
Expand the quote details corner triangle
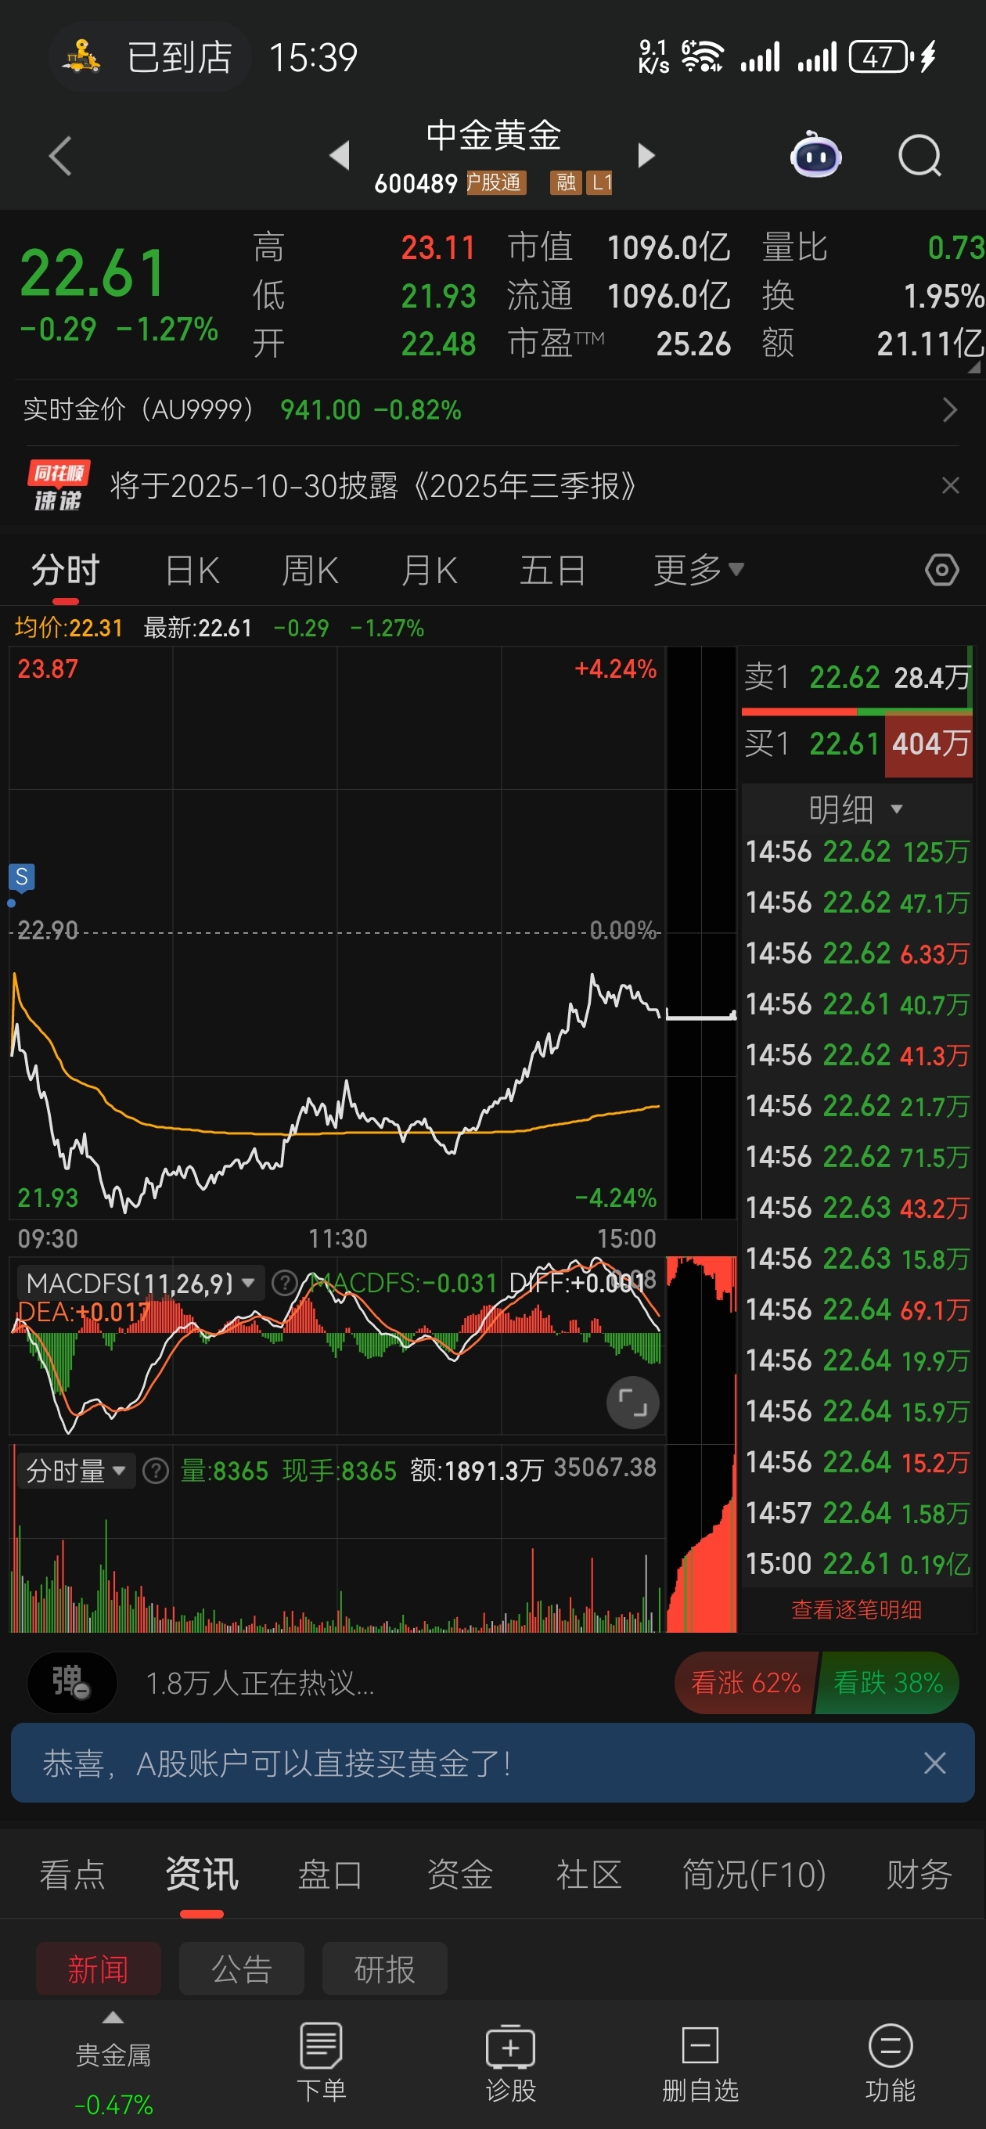point(974,366)
